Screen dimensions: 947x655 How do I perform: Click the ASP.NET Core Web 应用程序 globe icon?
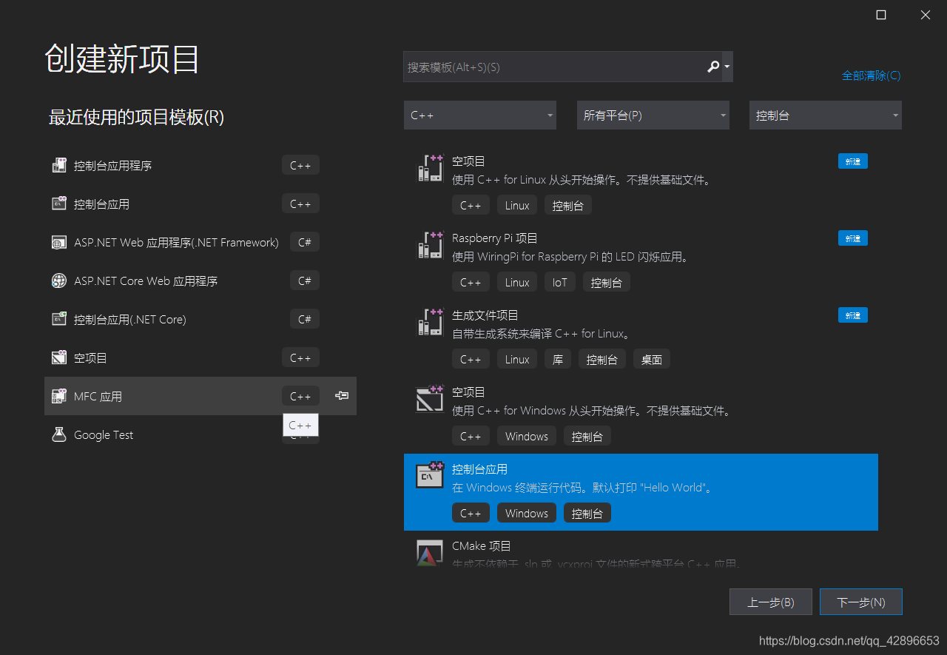click(x=59, y=281)
